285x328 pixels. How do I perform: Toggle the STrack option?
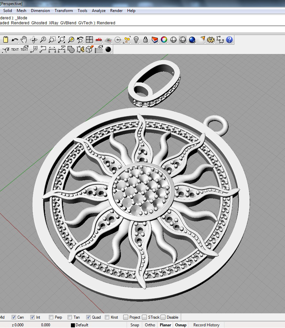tap(144, 317)
